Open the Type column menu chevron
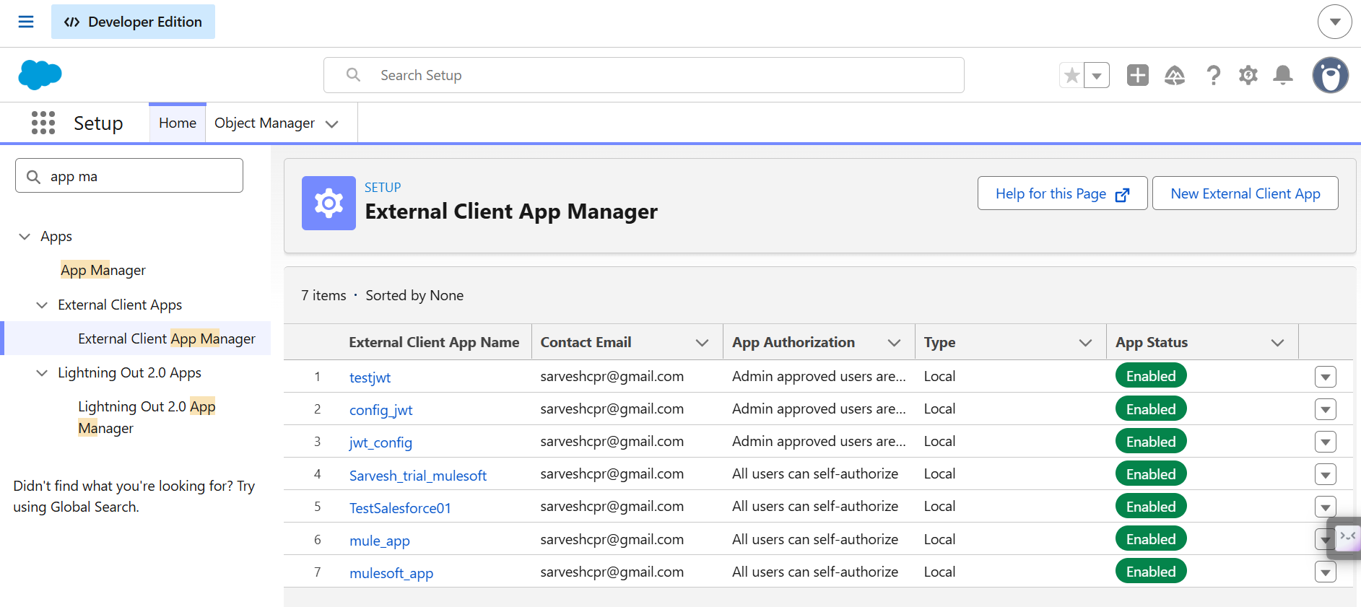This screenshot has height=607, width=1361. [1085, 343]
